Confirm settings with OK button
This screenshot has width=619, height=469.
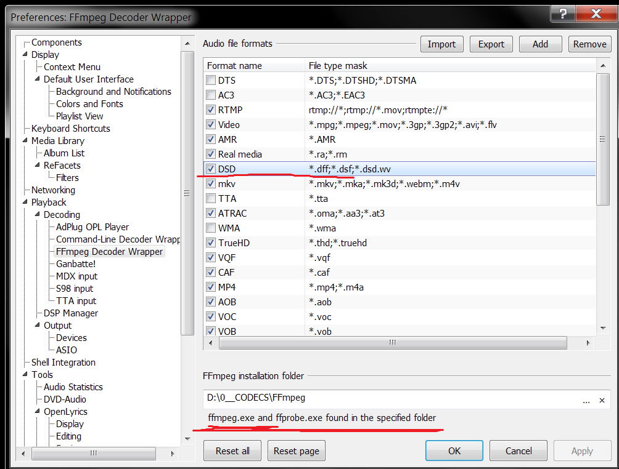454,451
